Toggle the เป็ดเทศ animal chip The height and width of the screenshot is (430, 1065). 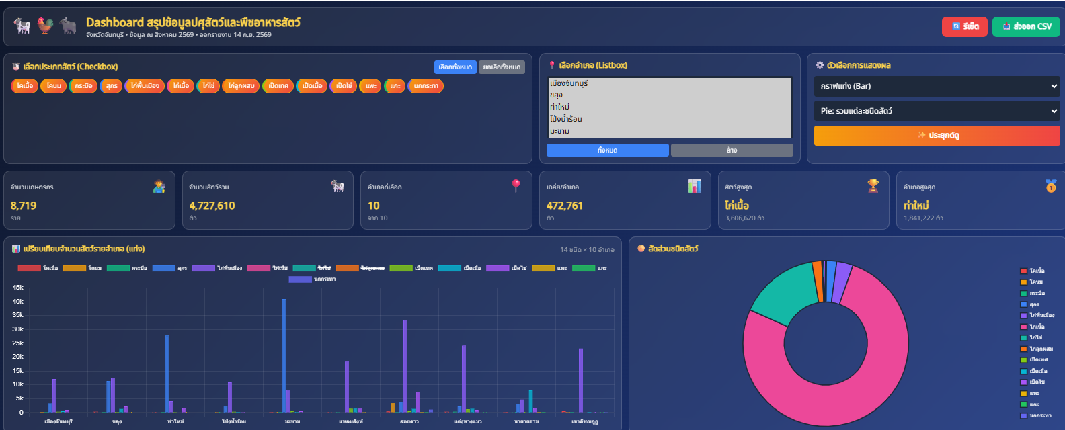[x=278, y=86]
